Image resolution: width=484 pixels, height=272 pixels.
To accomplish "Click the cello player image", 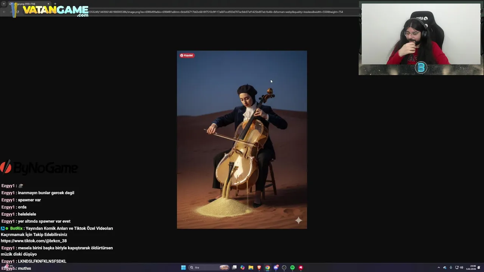I will [x=242, y=140].
